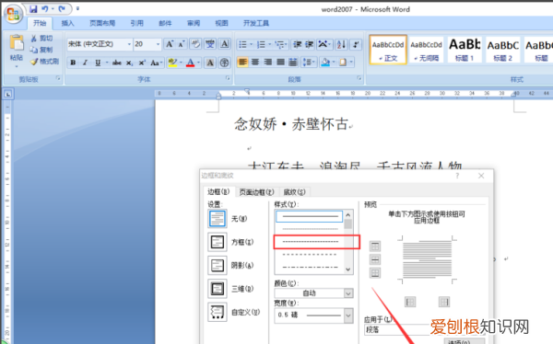Center align text
This screenshot has width=553, height=344.
click(x=255, y=63)
